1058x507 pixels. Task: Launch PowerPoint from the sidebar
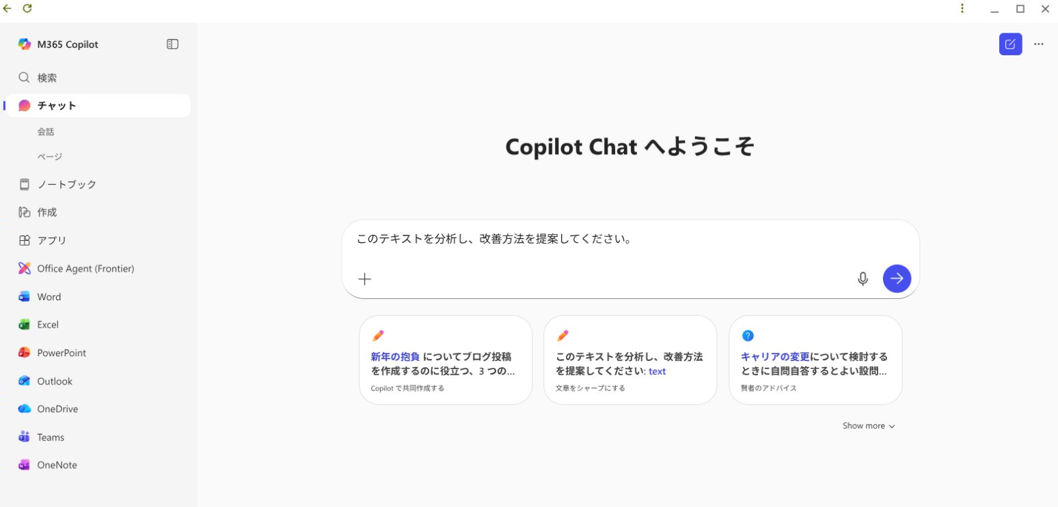click(x=62, y=353)
